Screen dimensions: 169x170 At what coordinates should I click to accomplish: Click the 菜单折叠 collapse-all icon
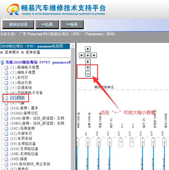22,53
